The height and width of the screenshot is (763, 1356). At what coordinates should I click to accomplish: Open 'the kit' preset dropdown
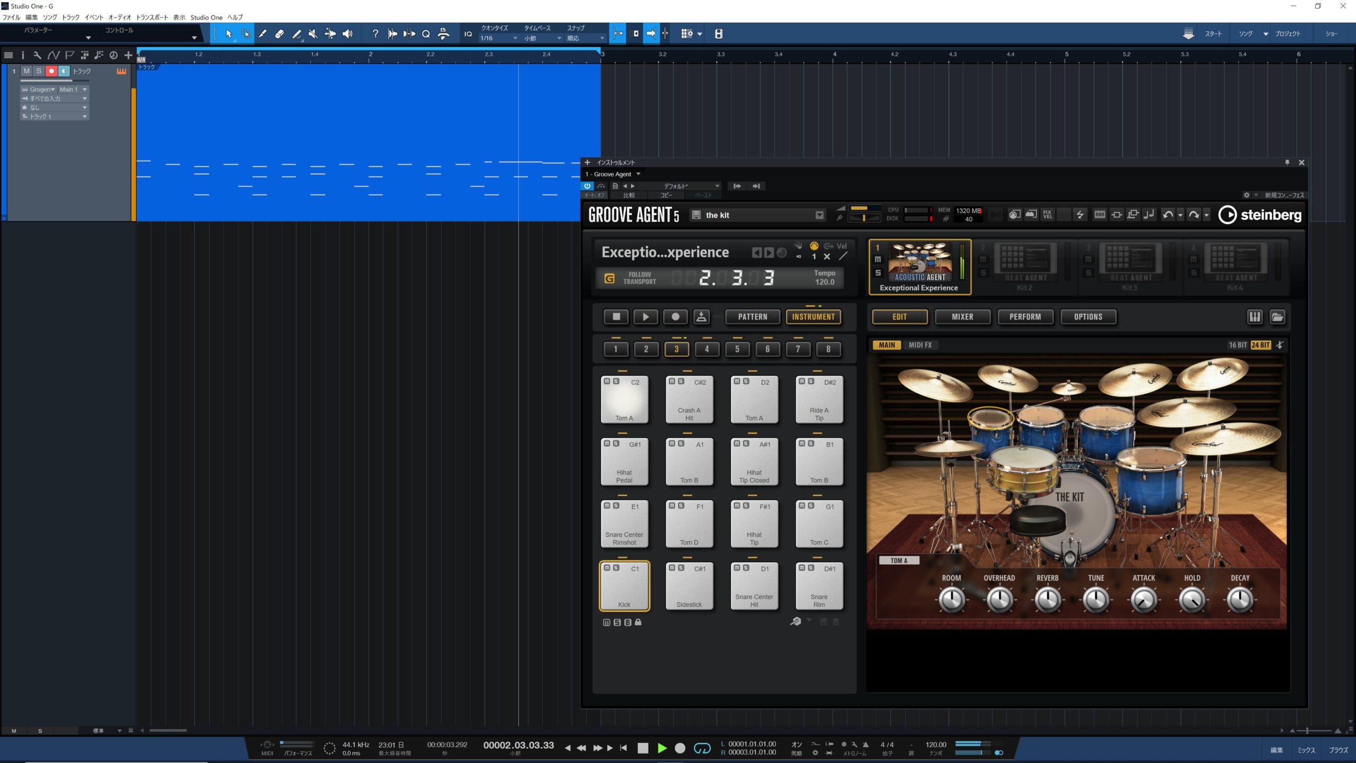point(819,215)
